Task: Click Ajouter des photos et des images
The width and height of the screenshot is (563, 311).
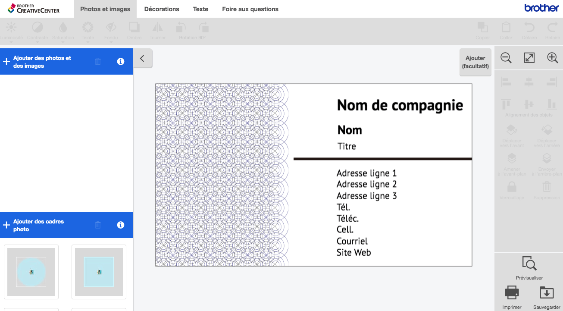Action: pos(42,62)
